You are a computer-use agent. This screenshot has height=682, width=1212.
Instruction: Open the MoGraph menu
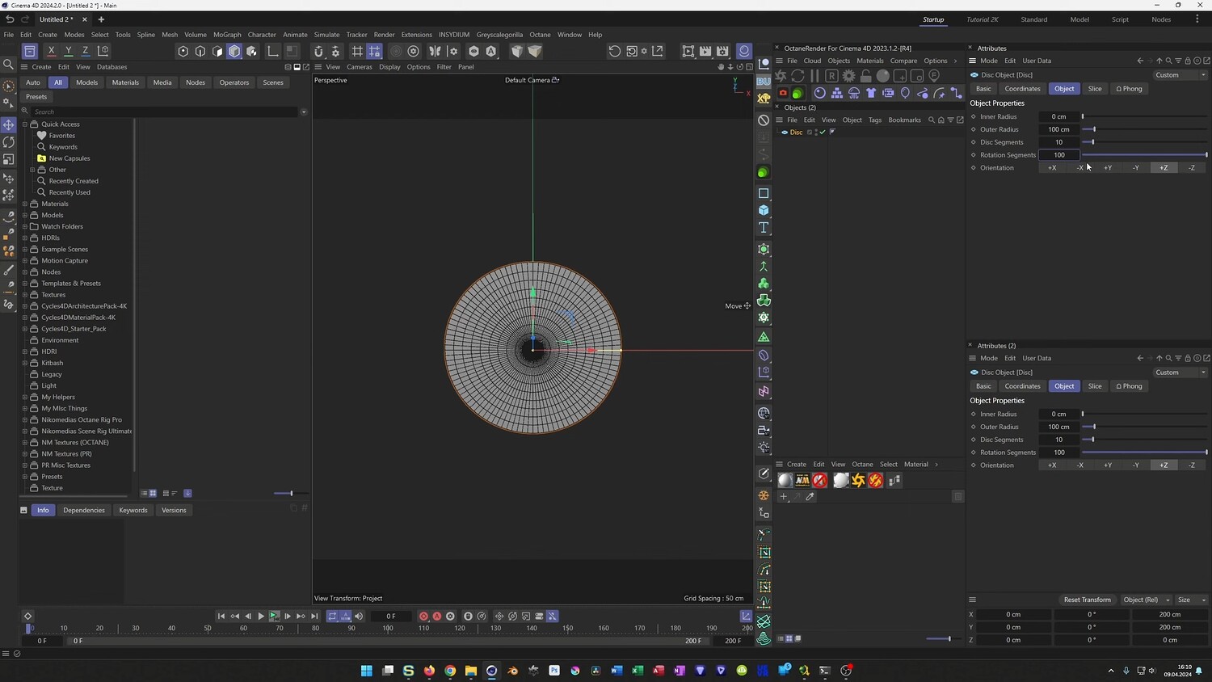point(227,35)
